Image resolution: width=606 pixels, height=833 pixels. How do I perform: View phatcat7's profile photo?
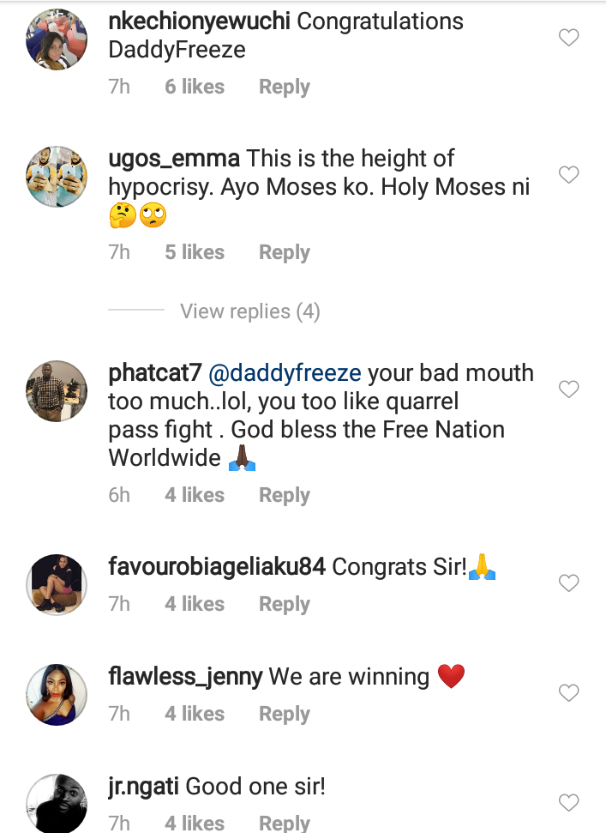coord(57,391)
